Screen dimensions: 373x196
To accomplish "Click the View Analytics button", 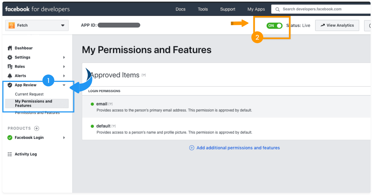I will (x=337, y=25).
